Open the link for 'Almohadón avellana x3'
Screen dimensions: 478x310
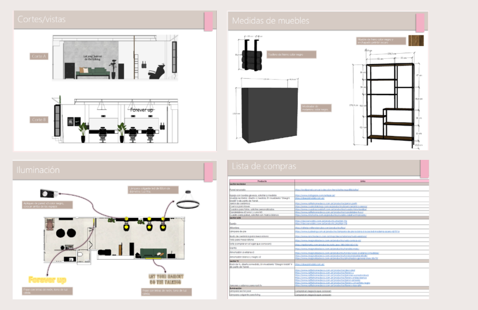pos(337,252)
